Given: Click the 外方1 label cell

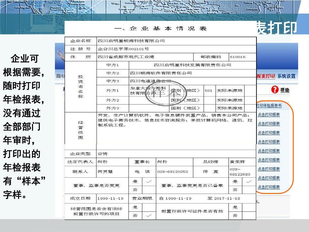Looking at the screenshot, I should pyautogui.click(x=113, y=91).
